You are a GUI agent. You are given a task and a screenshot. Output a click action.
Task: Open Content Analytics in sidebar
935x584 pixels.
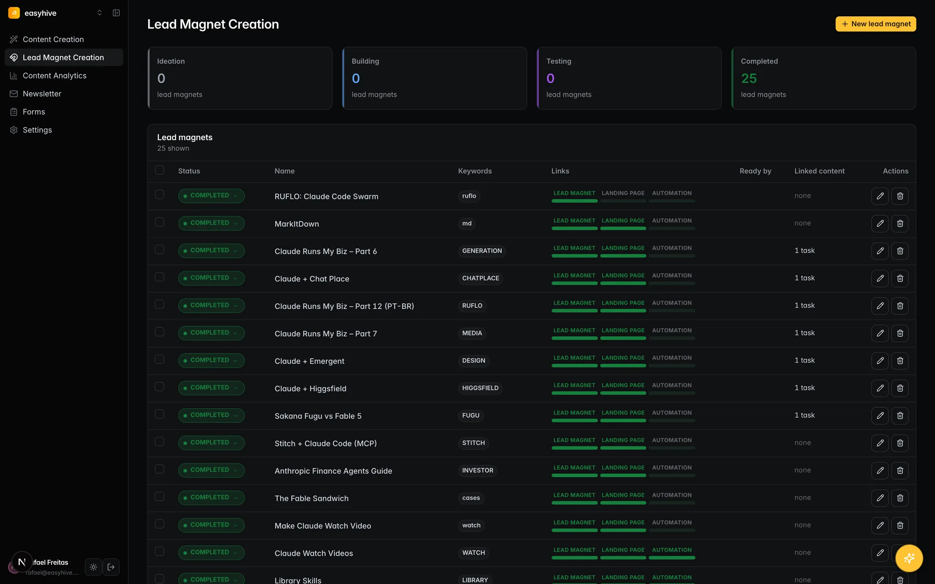click(64, 76)
